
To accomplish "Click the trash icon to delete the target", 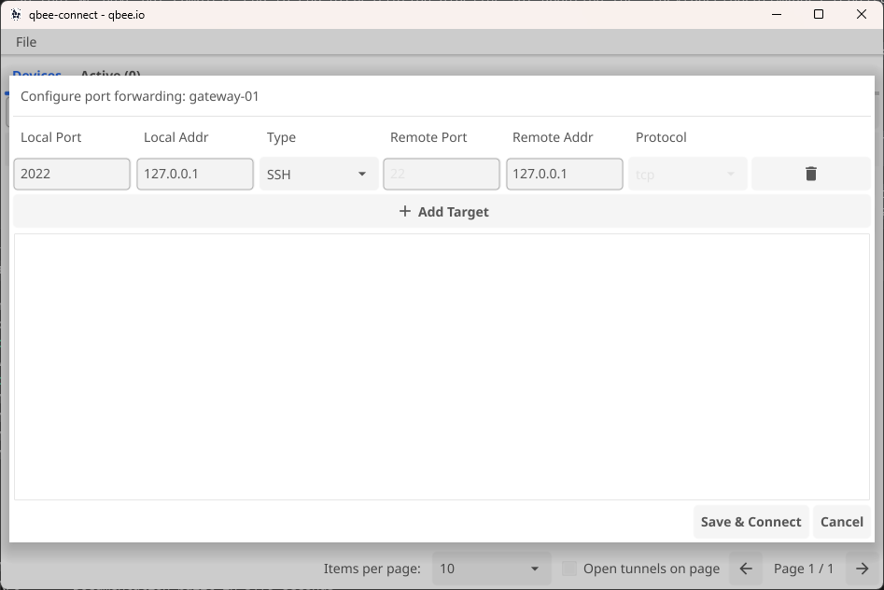I will pos(809,173).
